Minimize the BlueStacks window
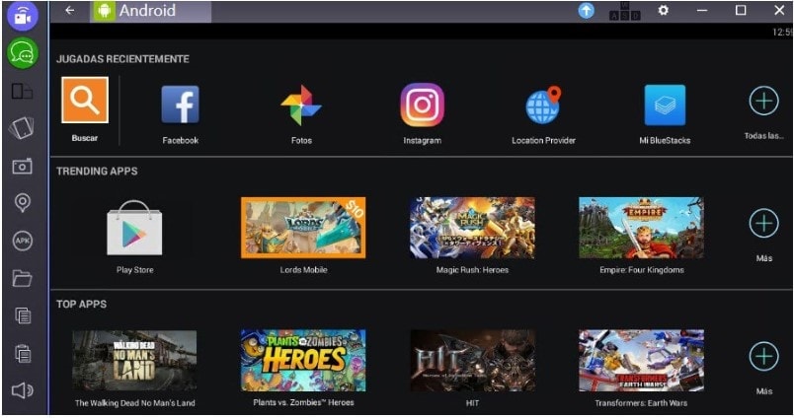794x418 pixels. tap(702, 11)
